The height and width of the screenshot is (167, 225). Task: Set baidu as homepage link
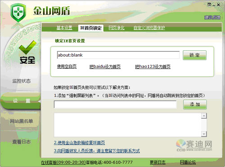tap(105, 66)
